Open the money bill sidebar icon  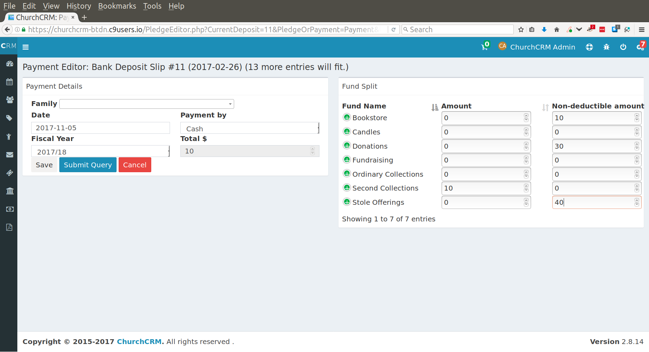[10, 209]
